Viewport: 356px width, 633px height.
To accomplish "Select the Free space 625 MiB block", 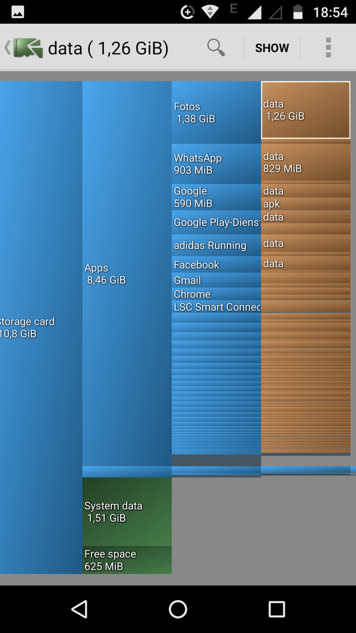I will [127, 560].
